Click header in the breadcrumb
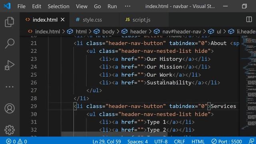 point(138,32)
